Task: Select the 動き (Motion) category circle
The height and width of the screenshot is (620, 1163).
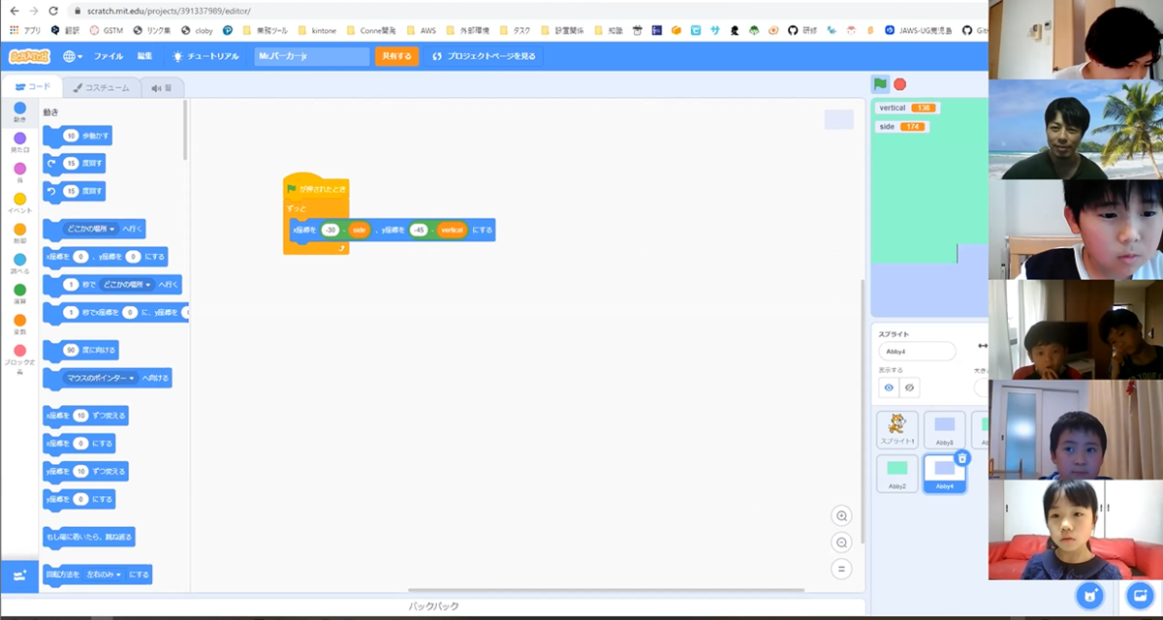Action: 19,108
